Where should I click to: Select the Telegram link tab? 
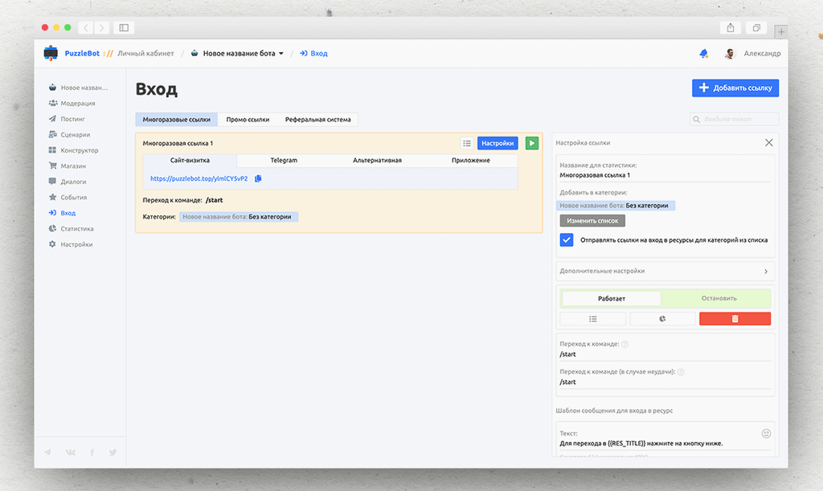284,161
